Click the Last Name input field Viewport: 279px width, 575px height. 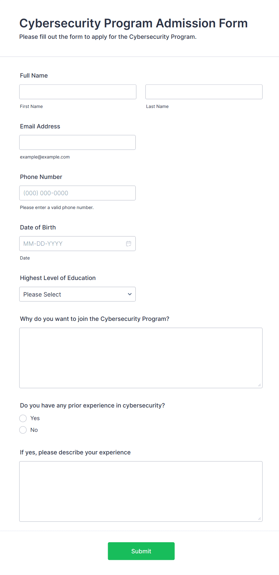pyautogui.click(x=204, y=92)
